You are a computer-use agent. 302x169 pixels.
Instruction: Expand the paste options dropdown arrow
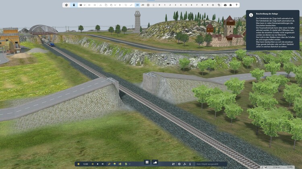coord(115,5)
